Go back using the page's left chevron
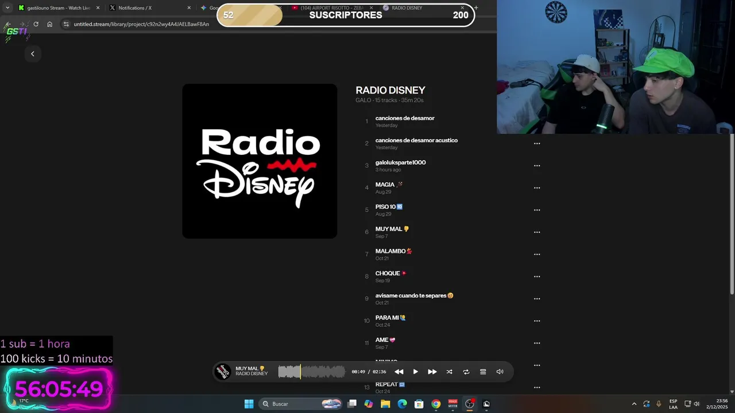This screenshot has height=413, width=735. [x=33, y=53]
